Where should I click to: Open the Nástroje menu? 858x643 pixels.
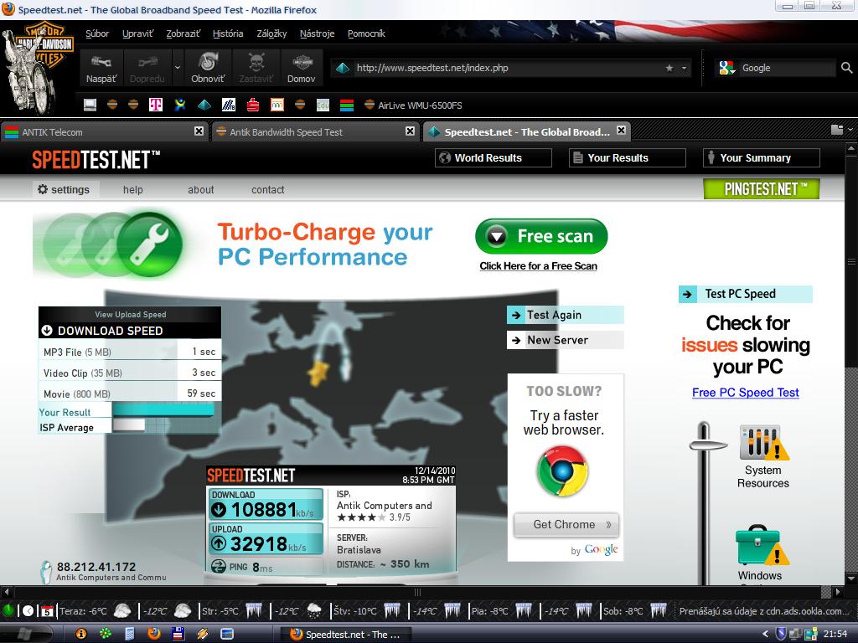click(x=318, y=33)
